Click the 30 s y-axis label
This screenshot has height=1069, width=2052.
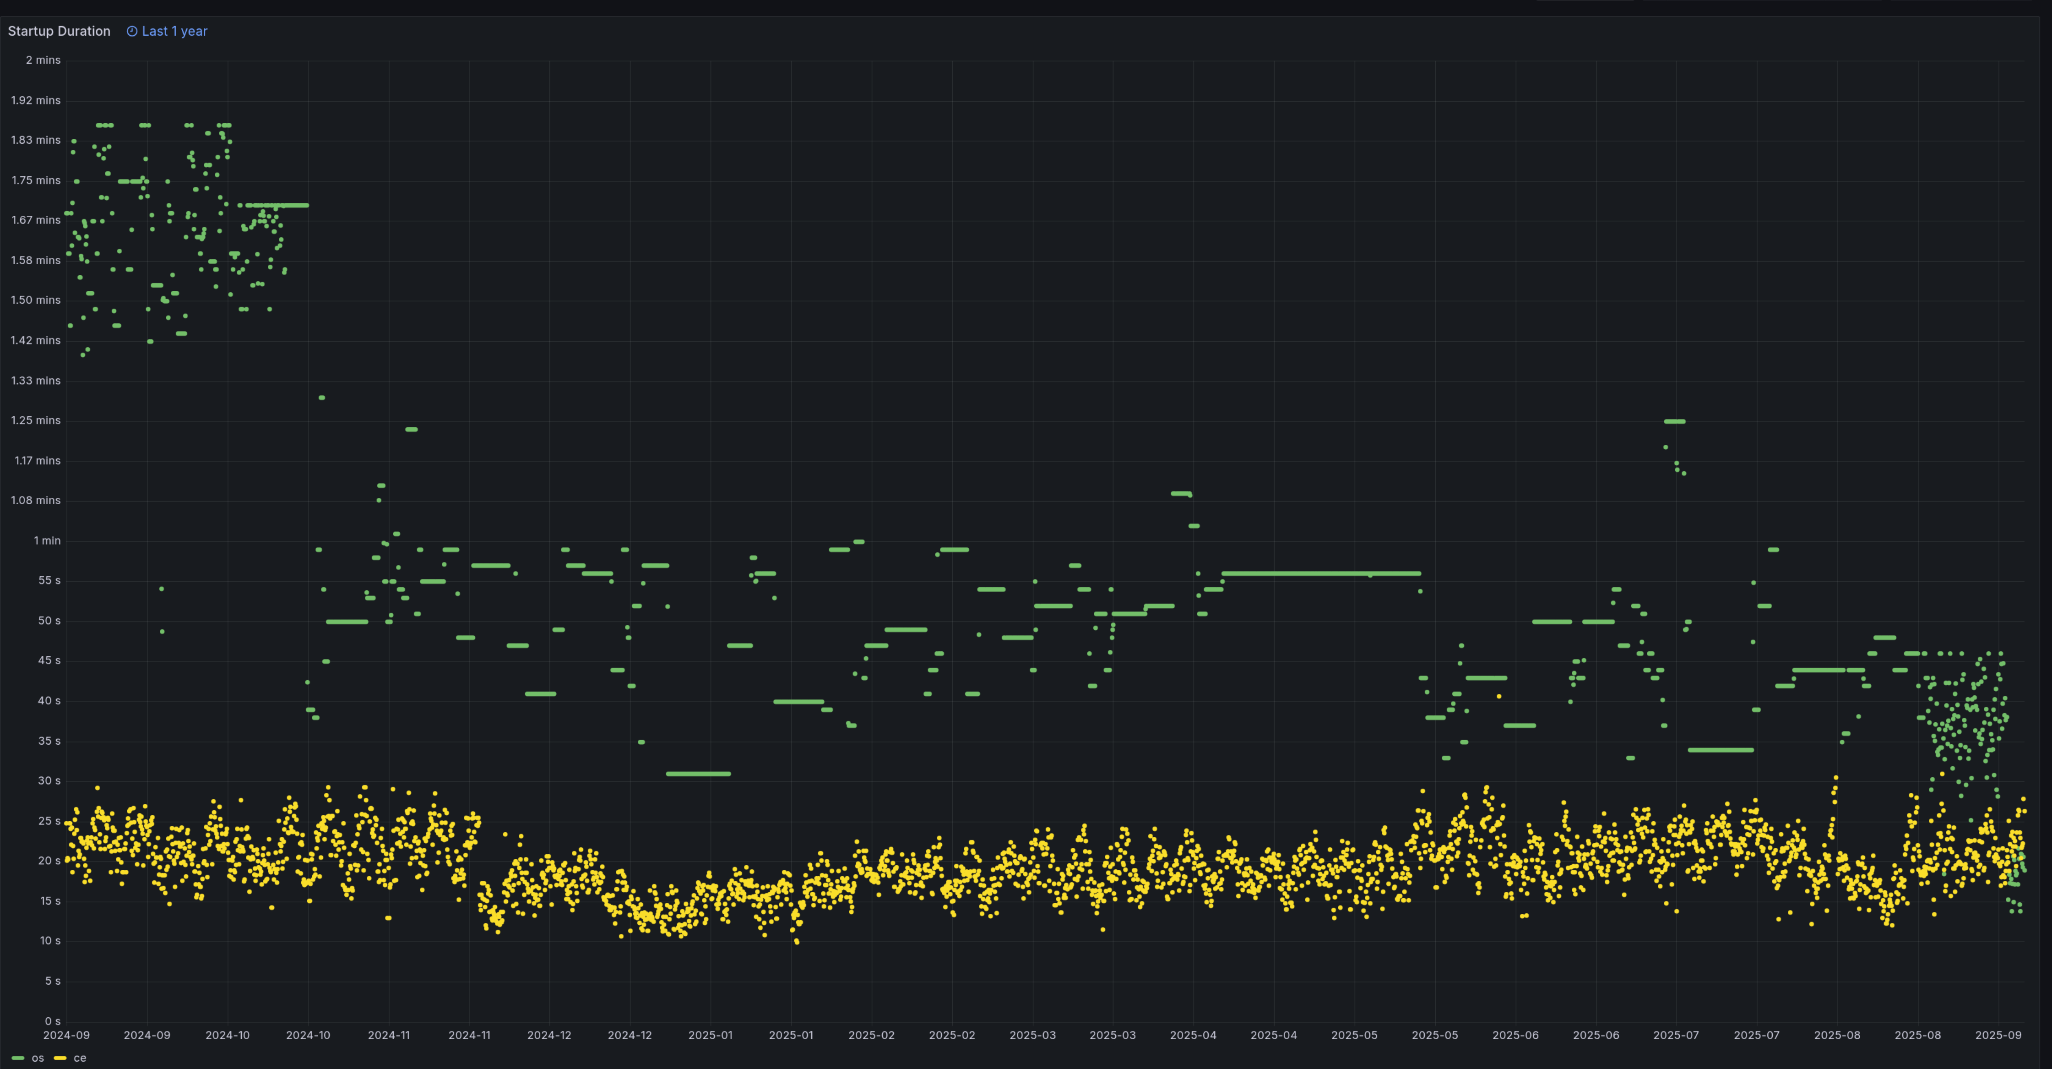49,780
